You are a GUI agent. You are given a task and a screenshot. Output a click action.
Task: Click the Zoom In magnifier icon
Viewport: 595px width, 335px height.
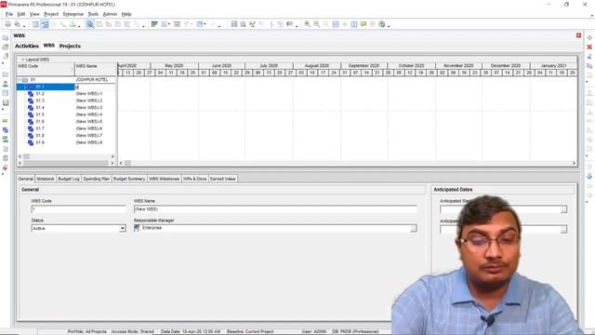[307, 24]
